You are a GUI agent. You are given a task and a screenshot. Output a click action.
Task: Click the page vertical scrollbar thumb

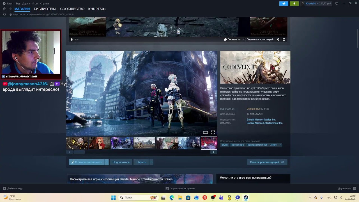tap(358, 38)
